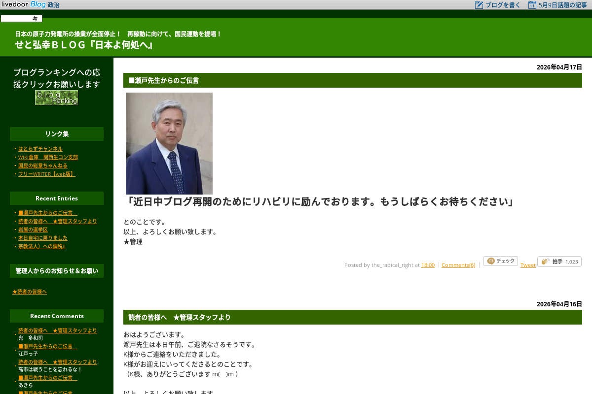
Task: Click the date 2026年04月17日
Action: (559, 67)
